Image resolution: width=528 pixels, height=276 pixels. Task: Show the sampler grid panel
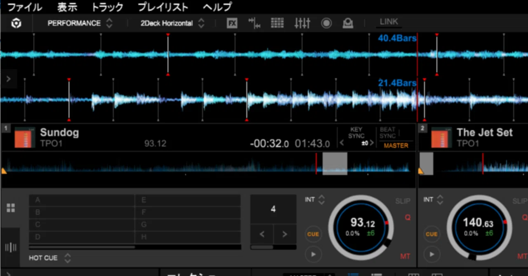pos(277,23)
